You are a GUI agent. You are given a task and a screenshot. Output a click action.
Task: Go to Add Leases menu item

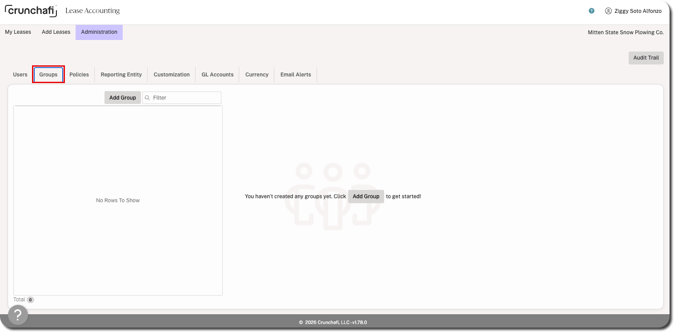click(56, 32)
